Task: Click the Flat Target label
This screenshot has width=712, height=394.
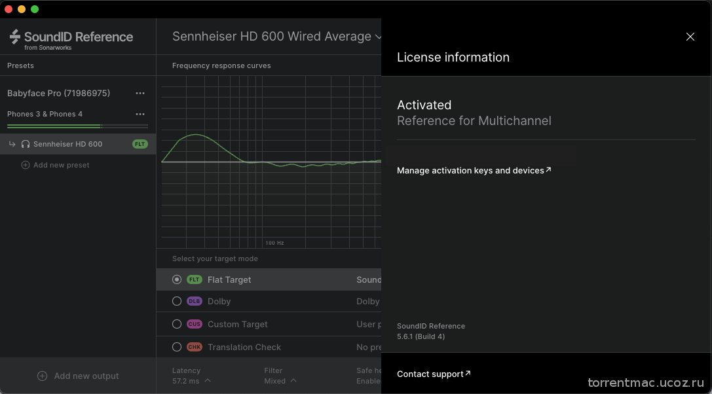Action: 229,279
